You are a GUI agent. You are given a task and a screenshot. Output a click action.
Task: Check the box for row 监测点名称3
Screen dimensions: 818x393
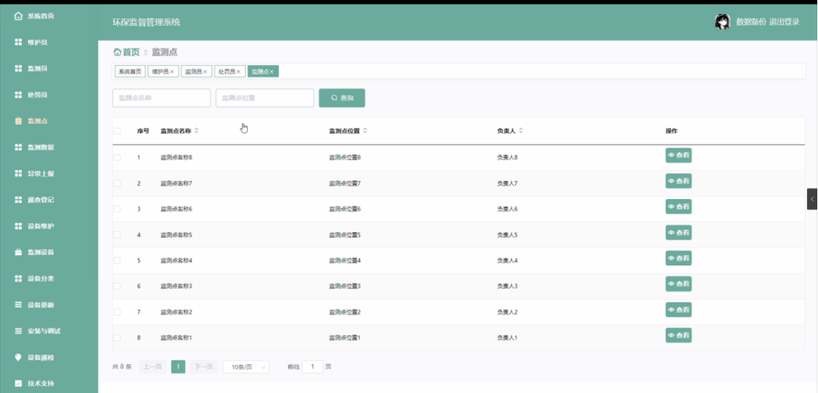[x=117, y=286]
